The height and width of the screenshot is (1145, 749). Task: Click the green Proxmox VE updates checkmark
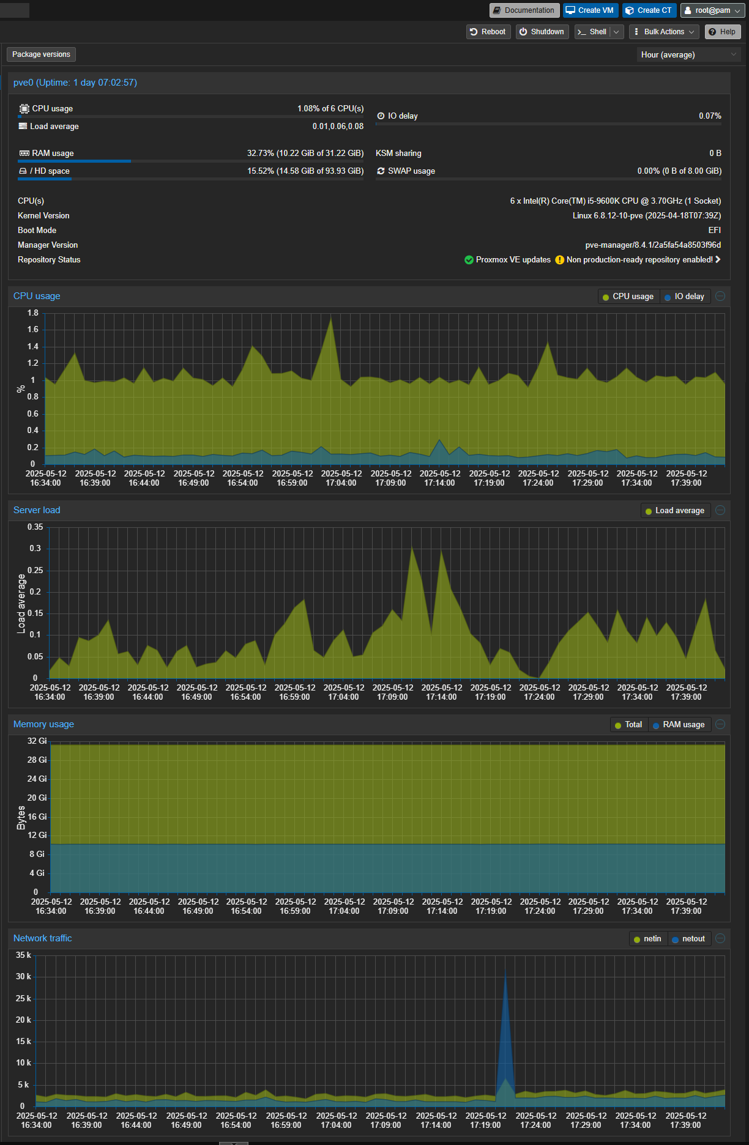pos(469,260)
